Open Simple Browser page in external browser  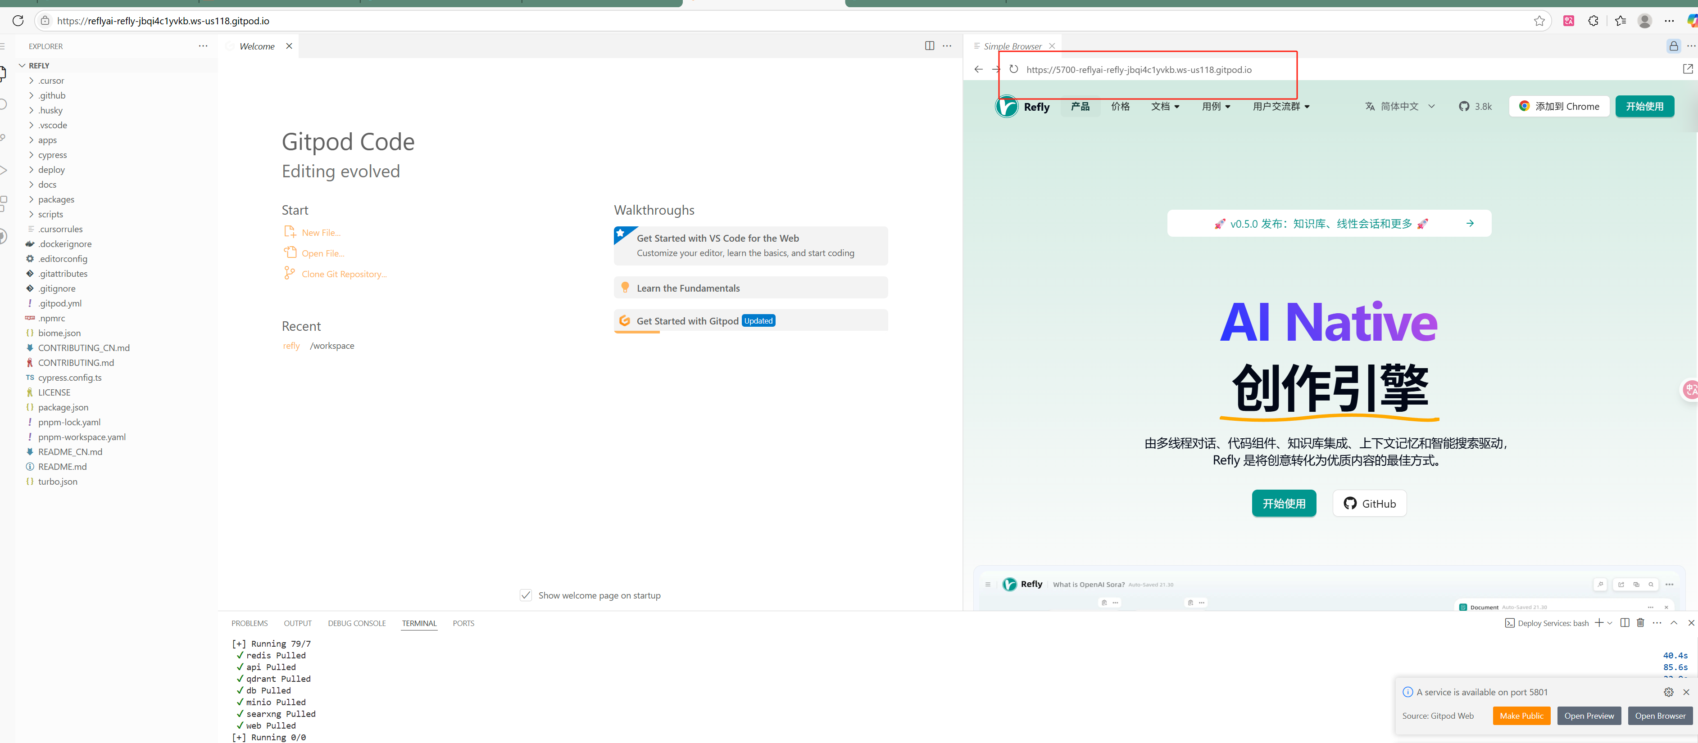pyautogui.click(x=1688, y=69)
